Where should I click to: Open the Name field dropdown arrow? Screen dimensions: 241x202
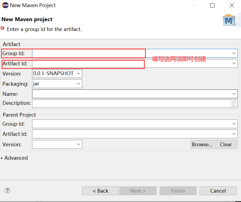pos(234,94)
